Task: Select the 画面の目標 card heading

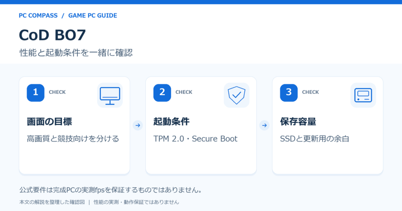Action: click(x=49, y=122)
